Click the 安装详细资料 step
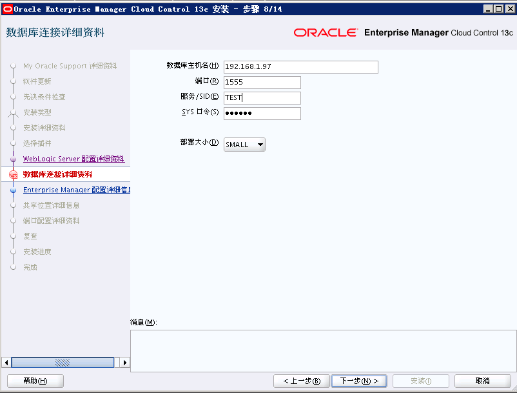This screenshot has height=393, width=517. [44, 128]
